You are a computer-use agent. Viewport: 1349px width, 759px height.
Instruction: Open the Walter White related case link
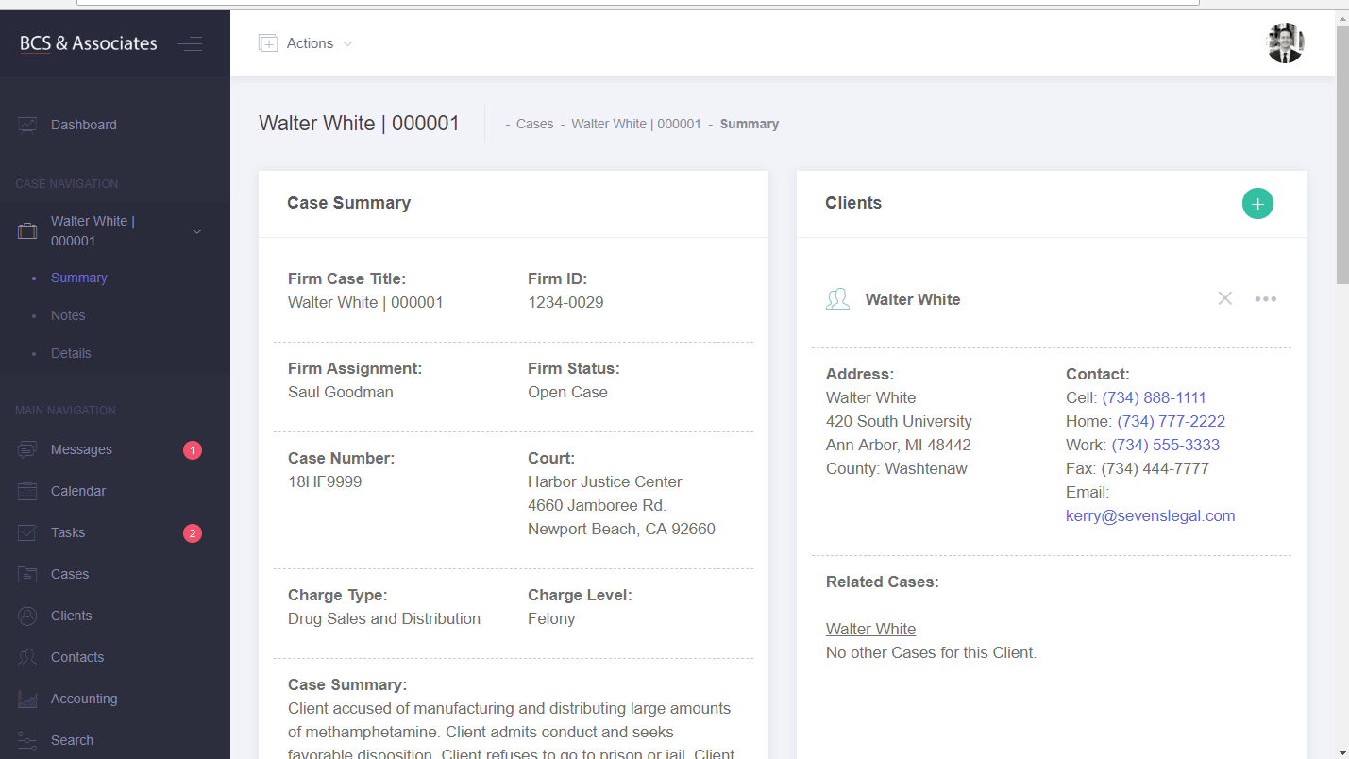coord(870,629)
